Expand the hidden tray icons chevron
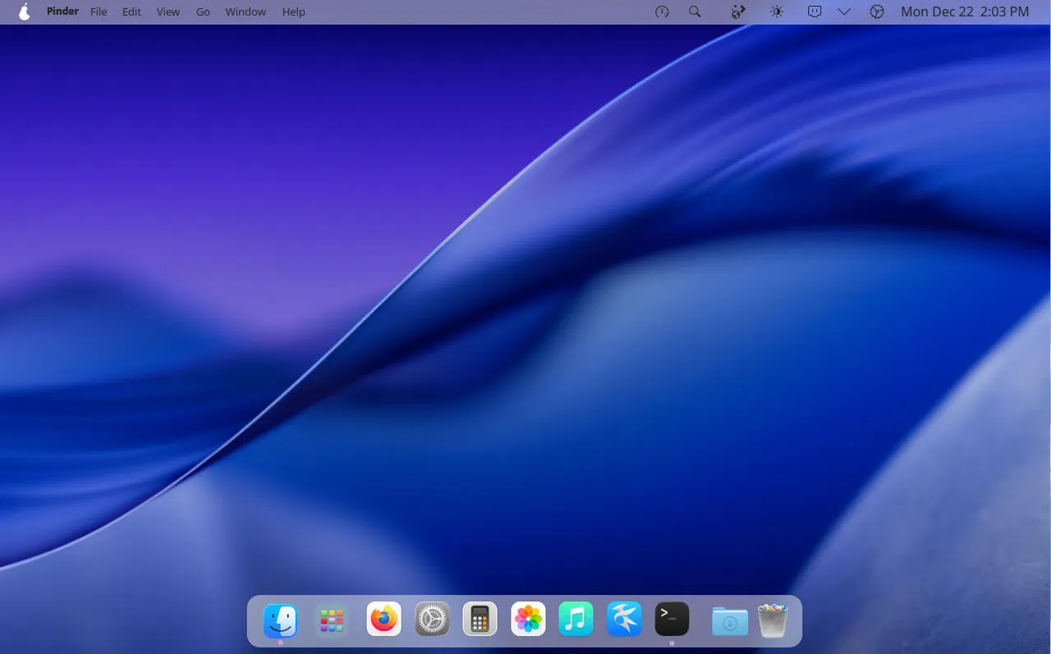1051x654 pixels. (844, 11)
